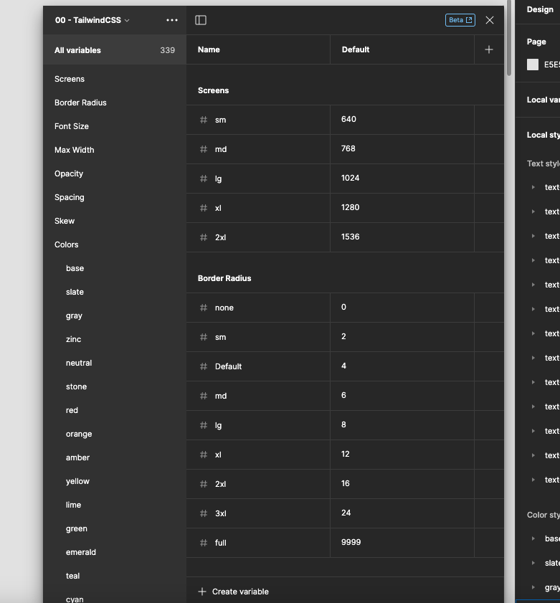This screenshot has width=560, height=603.
Task: Select the Border Radius lg variable name
Action: coord(218,425)
